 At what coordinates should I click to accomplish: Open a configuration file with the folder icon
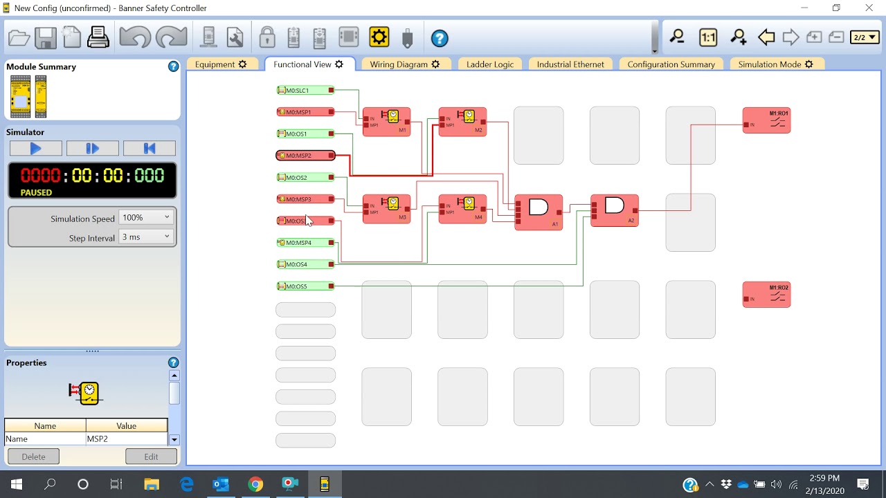coord(19,37)
